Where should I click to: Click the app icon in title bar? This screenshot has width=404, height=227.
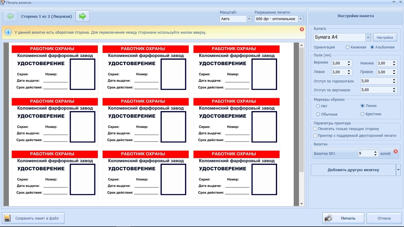[3, 2]
